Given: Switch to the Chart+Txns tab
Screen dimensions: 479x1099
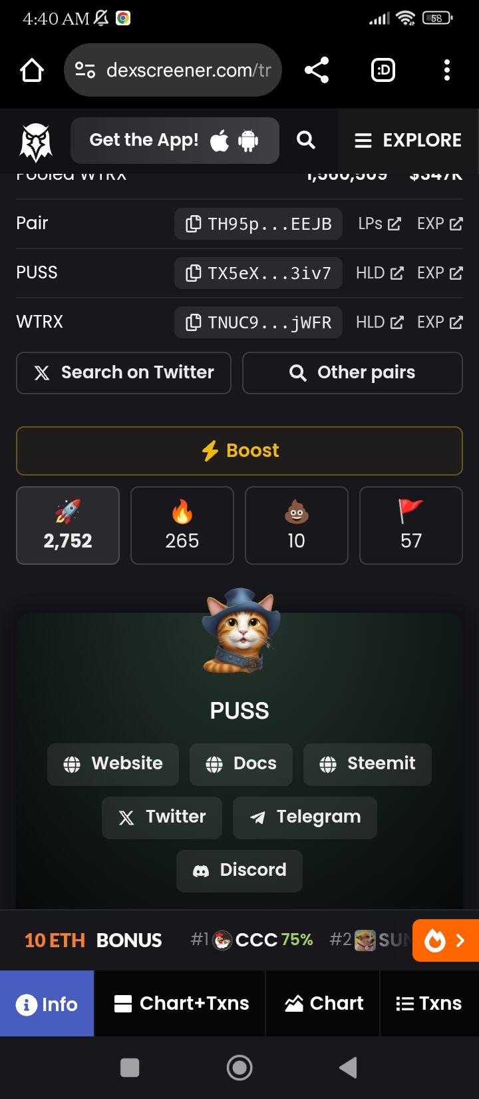Looking at the screenshot, I should pyautogui.click(x=180, y=1003).
